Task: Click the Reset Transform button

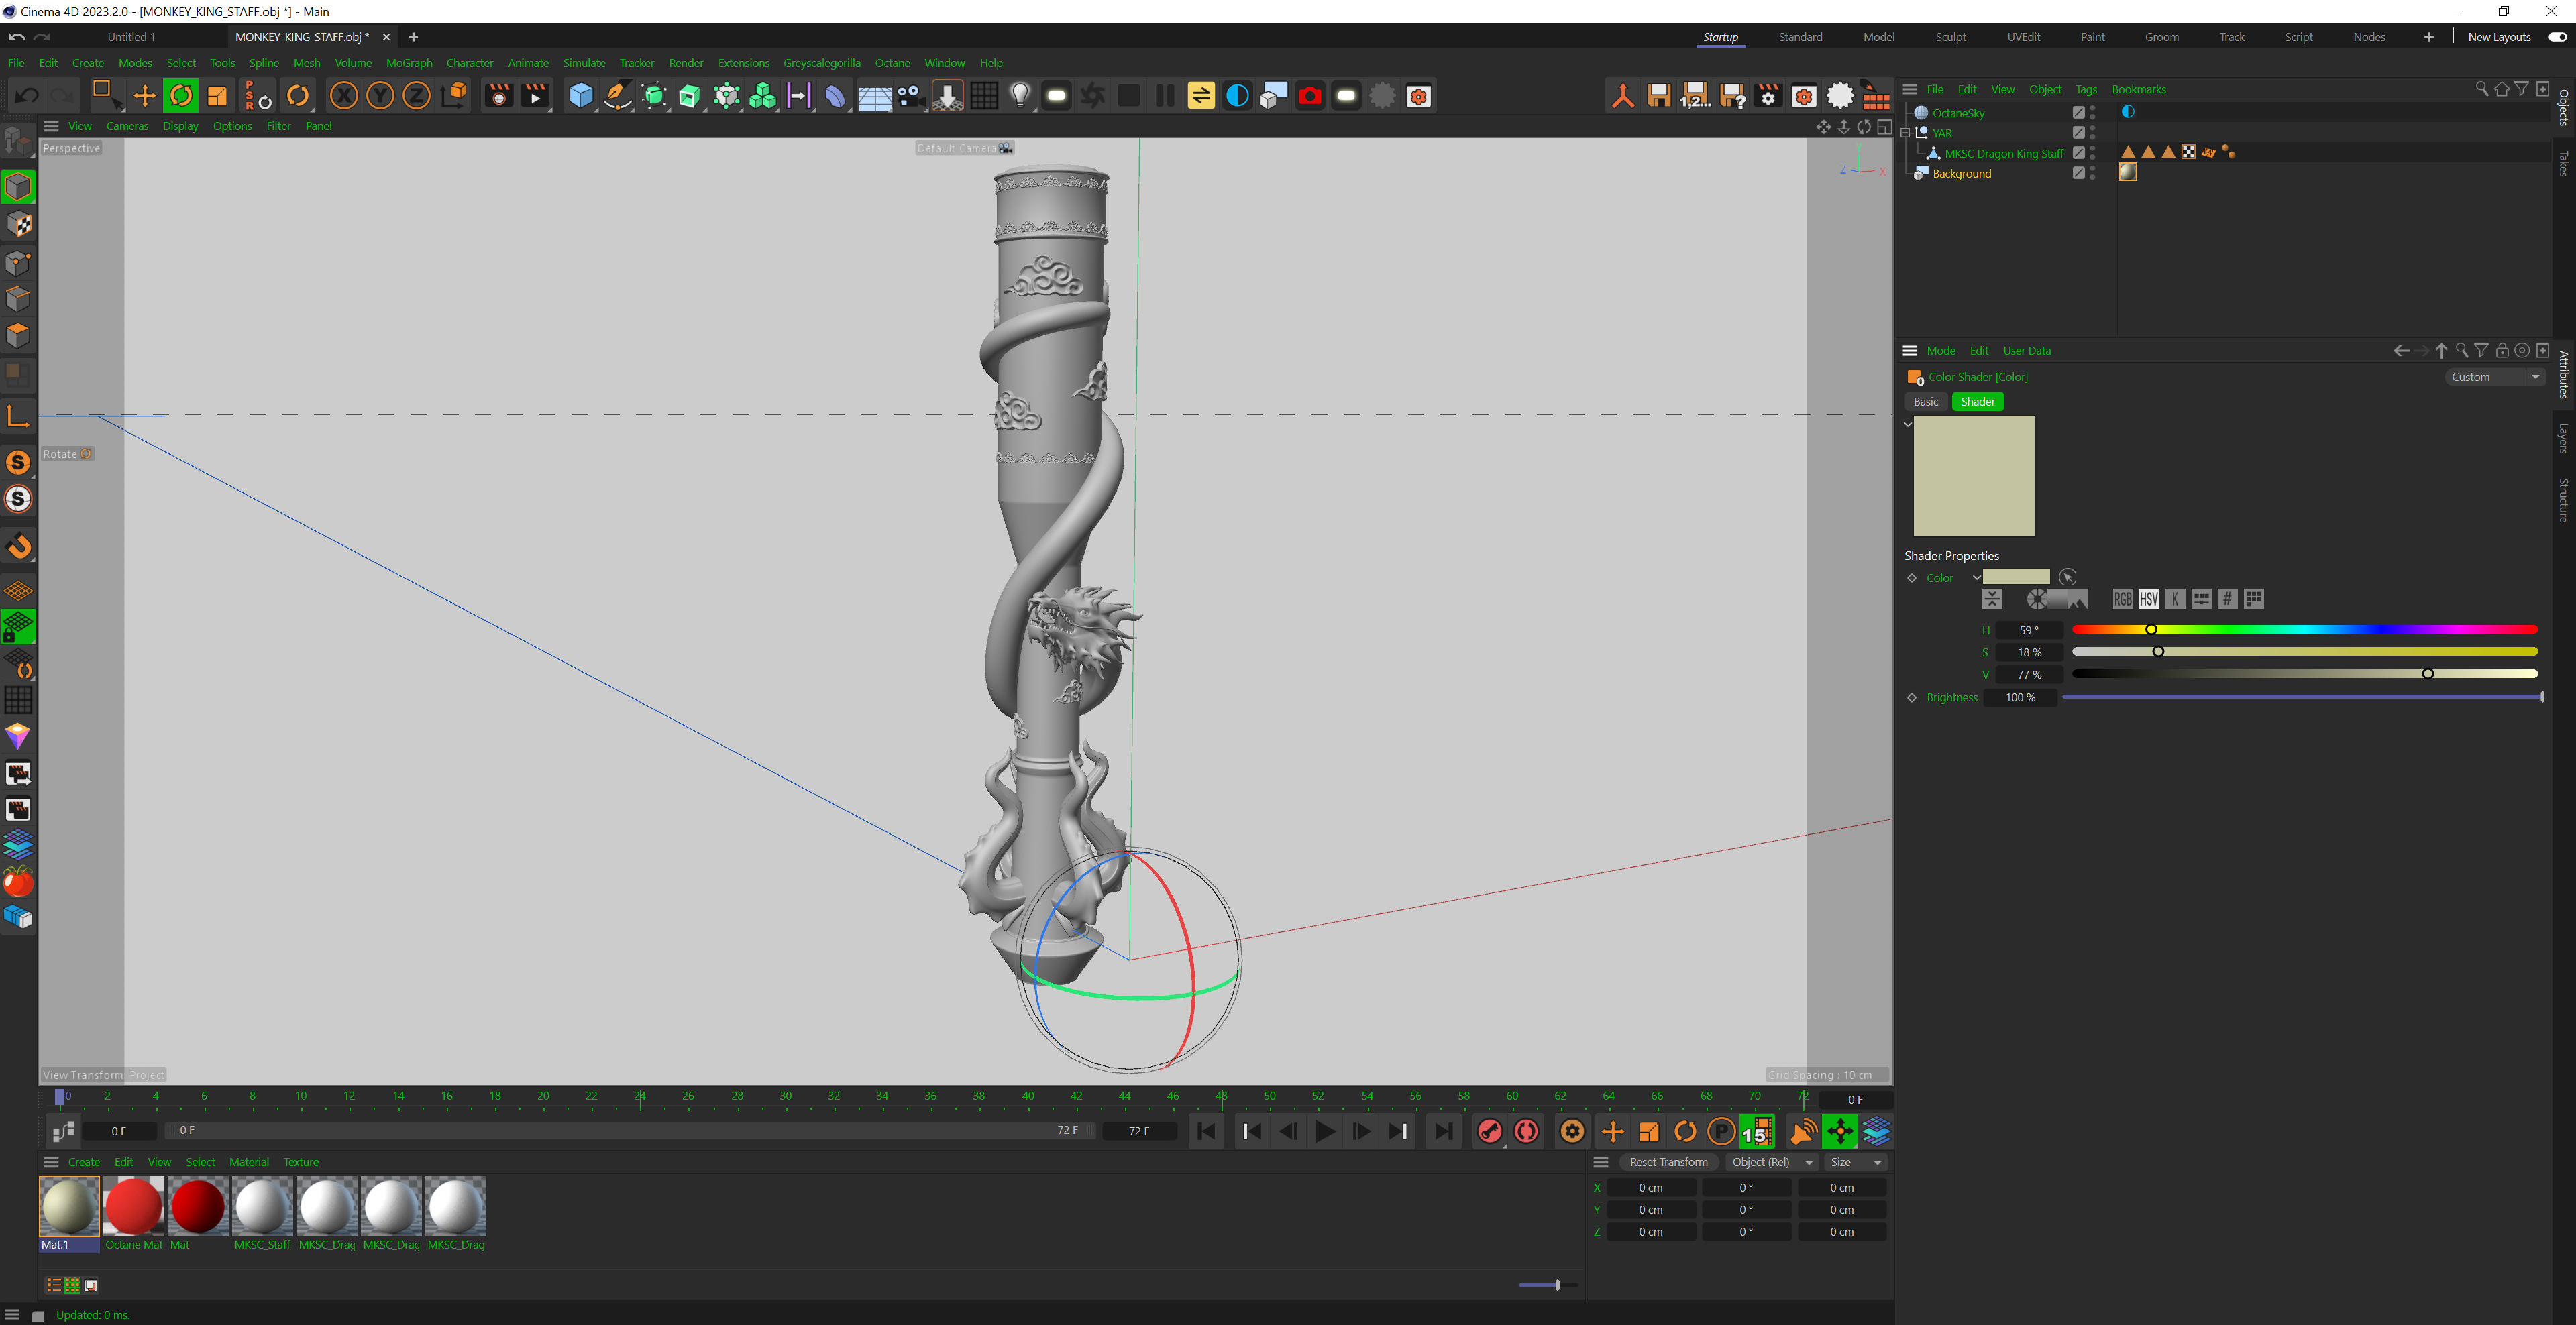Action: coord(1668,1162)
